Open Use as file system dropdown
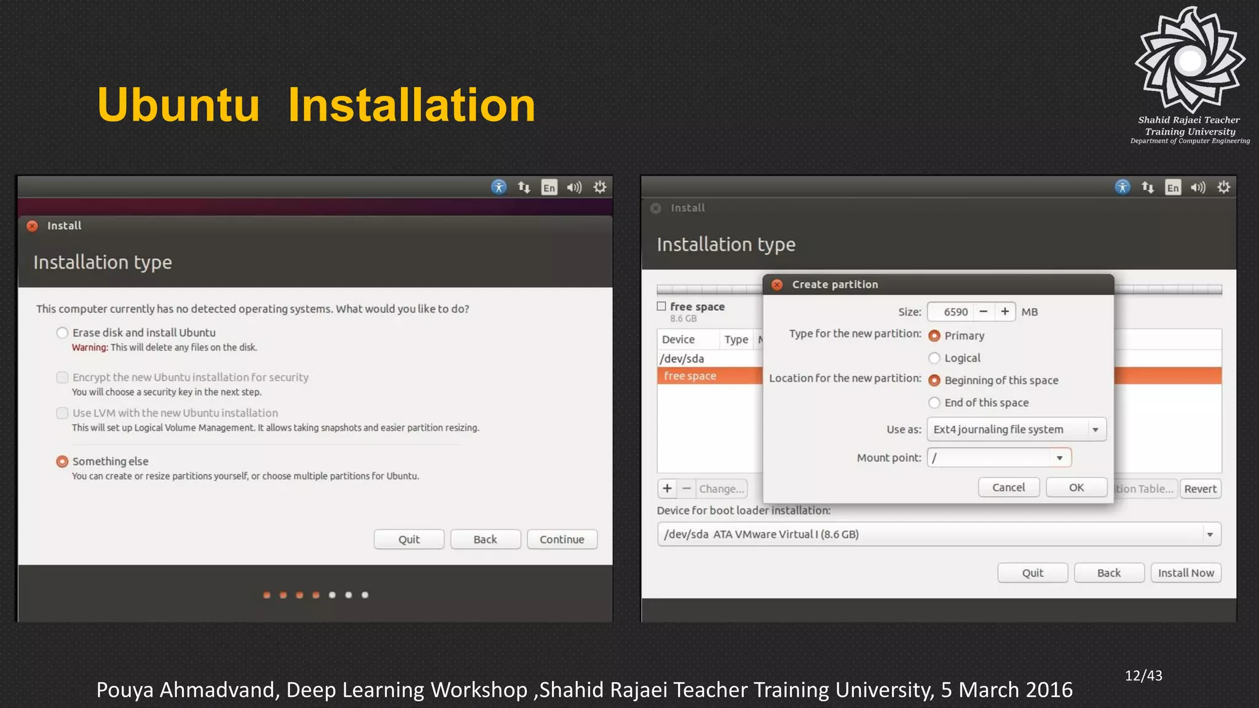This screenshot has width=1259, height=708. coord(1017,430)
